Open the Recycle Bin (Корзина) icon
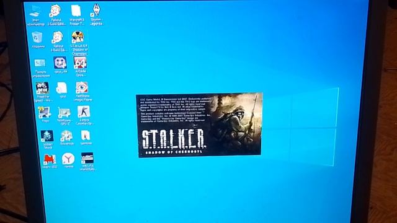This screenshot has width=397, height=223. (38, 40)
